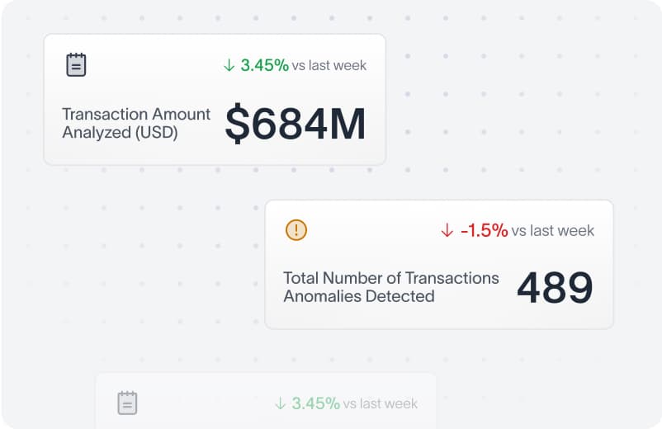662x429 pixels.
Task: Click the "Anomalies Detected" label line
Action: point(358,296)
